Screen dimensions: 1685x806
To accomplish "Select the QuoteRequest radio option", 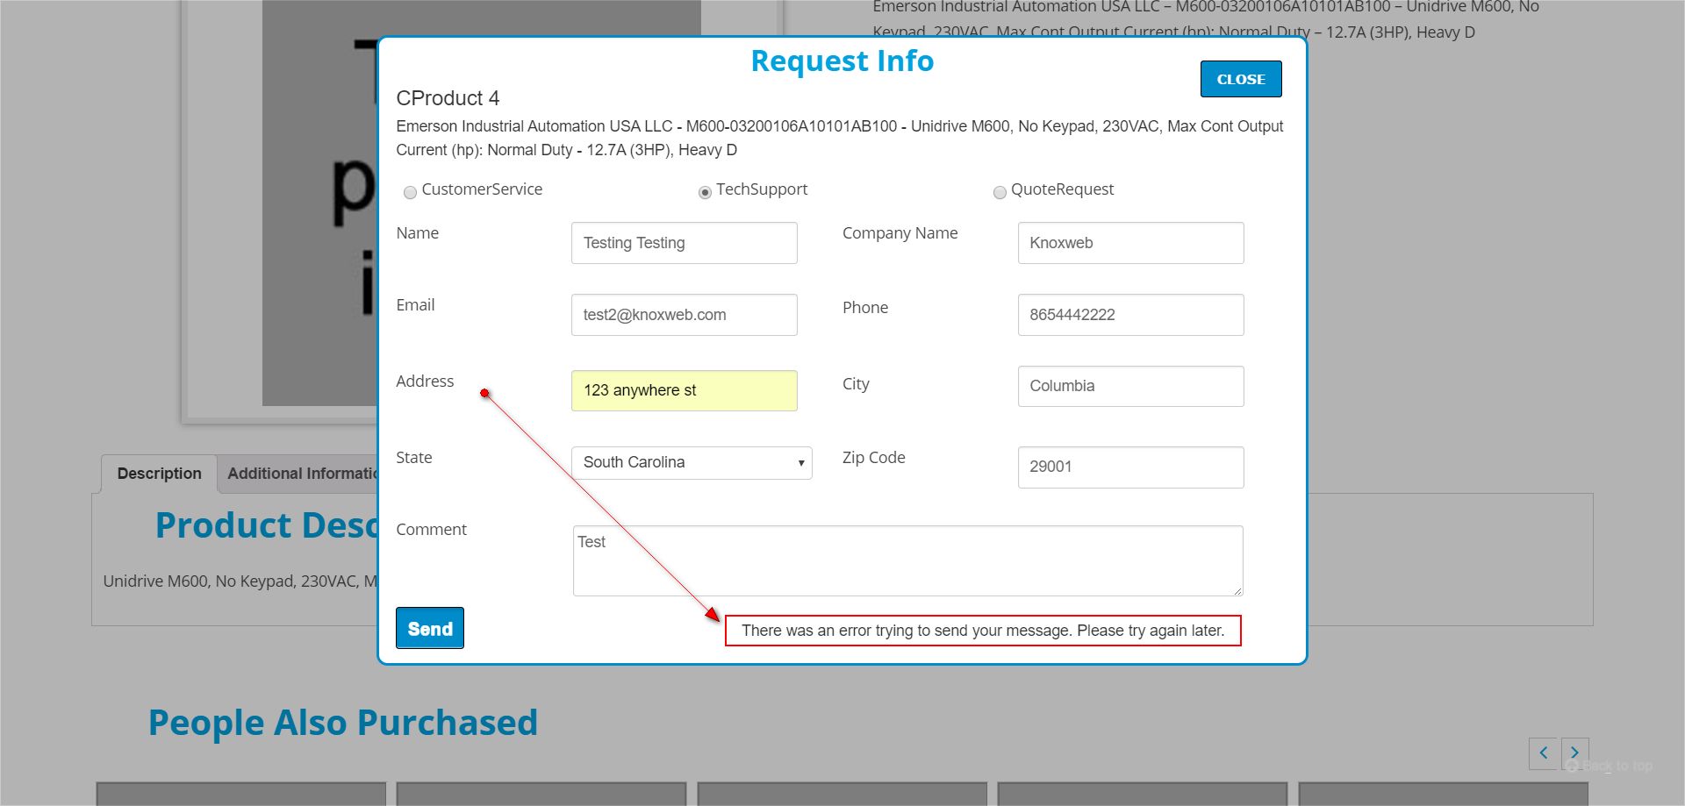I will point(1000,192).
